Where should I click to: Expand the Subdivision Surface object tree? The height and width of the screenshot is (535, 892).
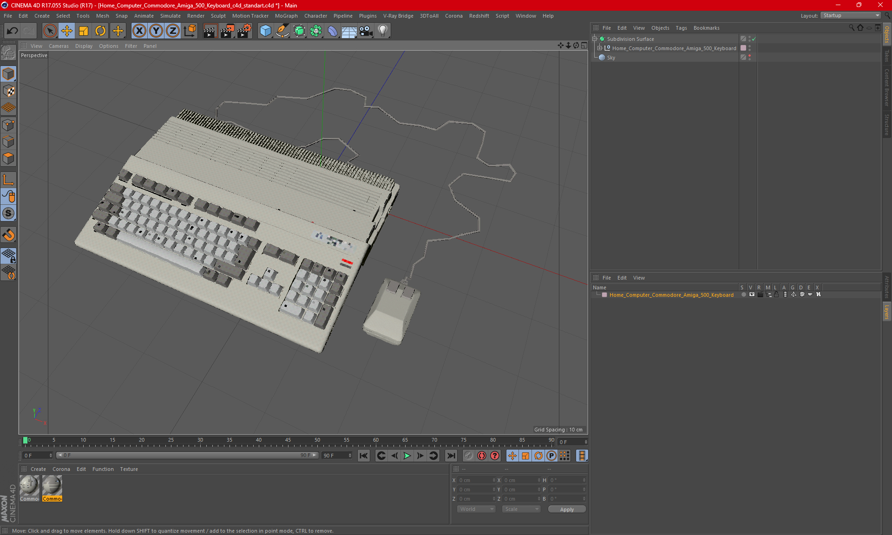pyautogui.click(x=595, y=39)
